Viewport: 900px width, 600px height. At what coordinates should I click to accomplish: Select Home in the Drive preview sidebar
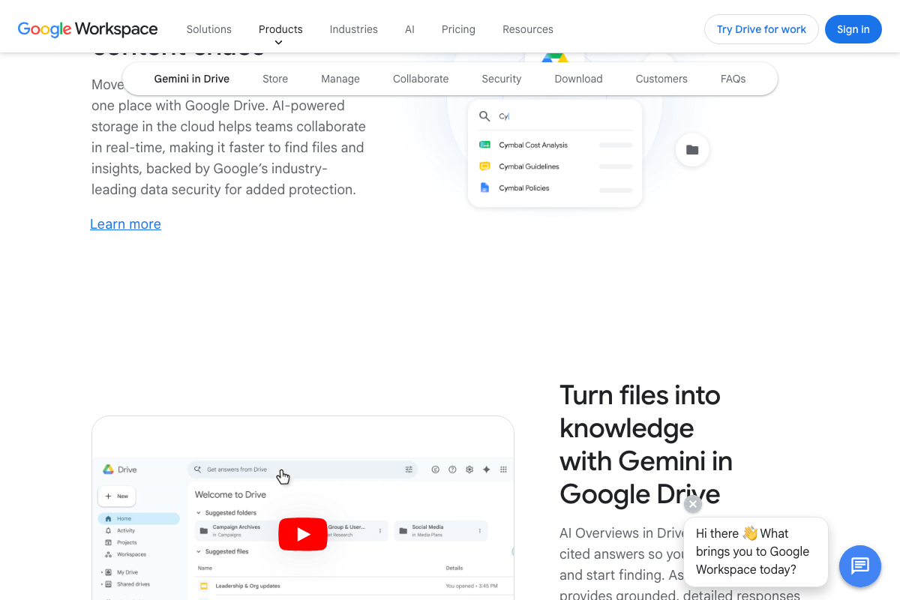pyautogui.click(x=139, y=518)
